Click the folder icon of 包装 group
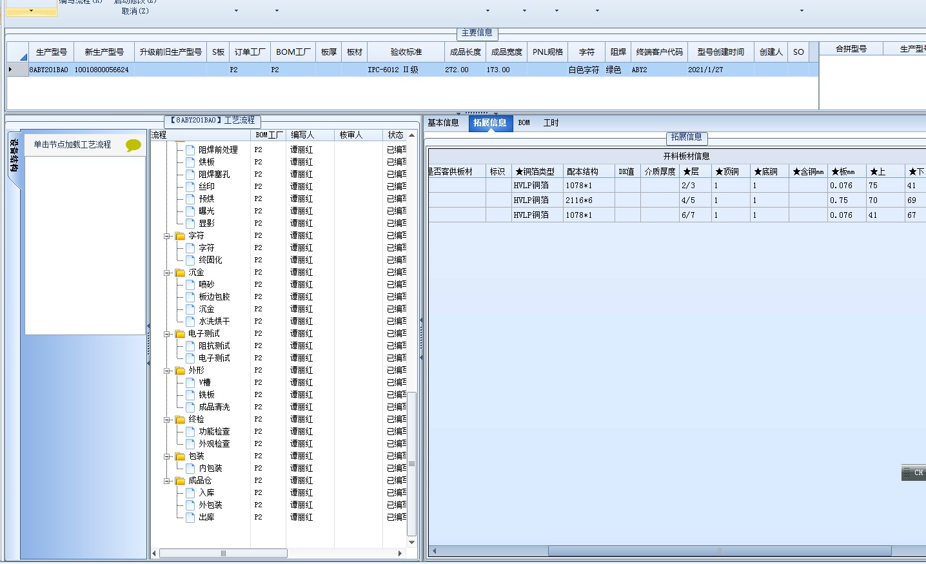This screenshot has width=926, height=564. point(180,456)
